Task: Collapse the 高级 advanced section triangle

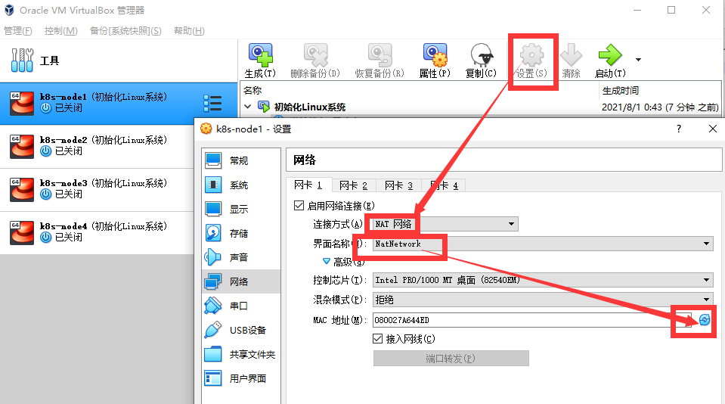Action: pos(327,262)
